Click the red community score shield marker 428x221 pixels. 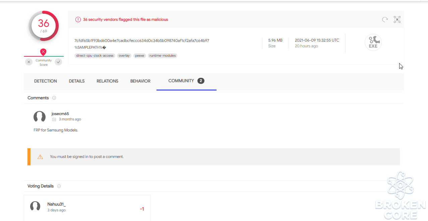click(43, 52)
